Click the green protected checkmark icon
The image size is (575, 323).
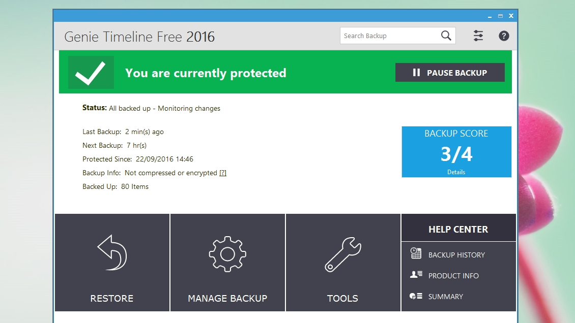[91, 73]
